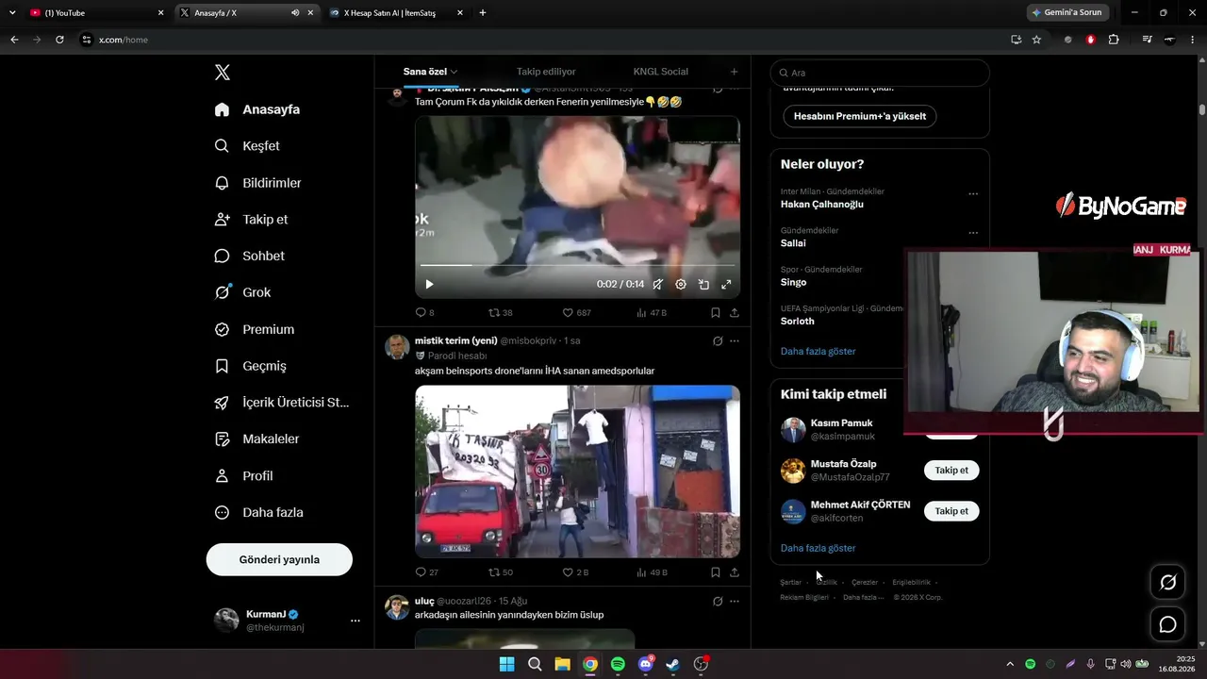This screenshot has height=679, width=1207.
Task: Open options for Sallai trend
Action: click(973, 233)
